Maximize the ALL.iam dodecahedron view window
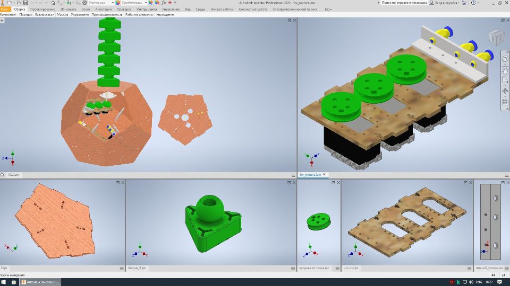The height and width of the screenshot is (286, 510). 289,20
